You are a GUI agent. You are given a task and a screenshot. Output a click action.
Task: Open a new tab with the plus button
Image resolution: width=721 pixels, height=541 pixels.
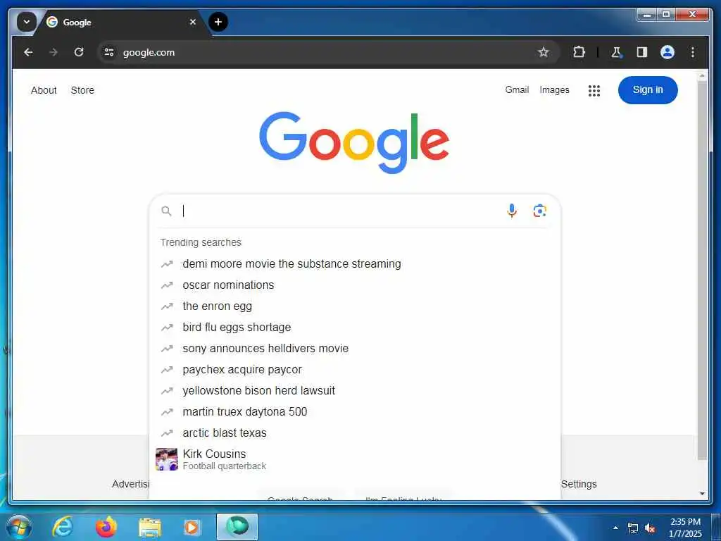pos(218,22)
